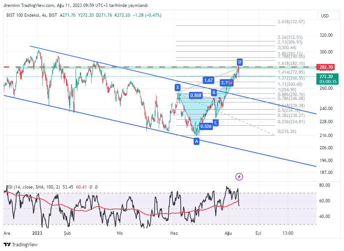Click Fibonacci level 0(216.26) label
Image resolution: width=344 pixels, height=251 pixels.
coord(287,131)
